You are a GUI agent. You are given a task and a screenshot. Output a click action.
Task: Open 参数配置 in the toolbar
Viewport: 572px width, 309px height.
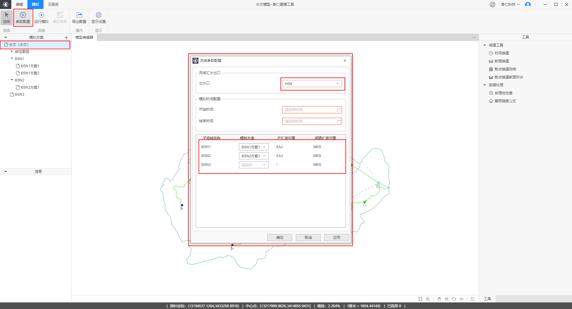click(x=23, y=18)
